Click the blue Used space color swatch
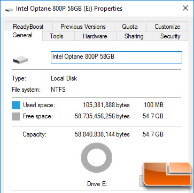Viewport: 194px width, 193px height. click(15, 105)
